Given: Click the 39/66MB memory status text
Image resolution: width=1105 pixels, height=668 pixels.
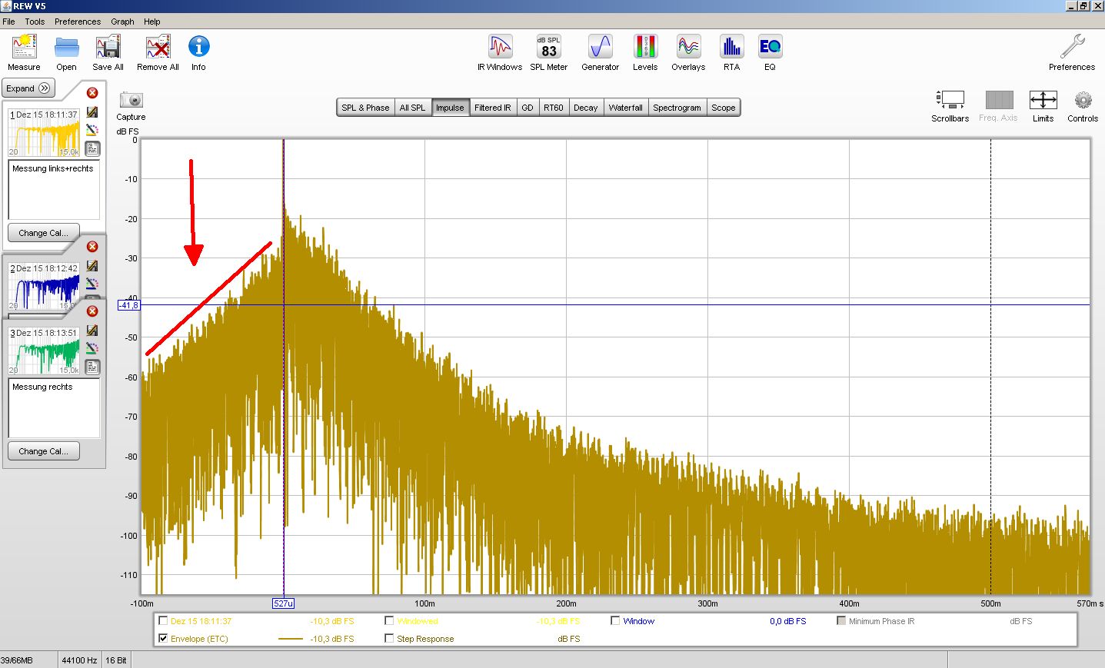Looking at the screenshot, I should click(x=17, y=660).
